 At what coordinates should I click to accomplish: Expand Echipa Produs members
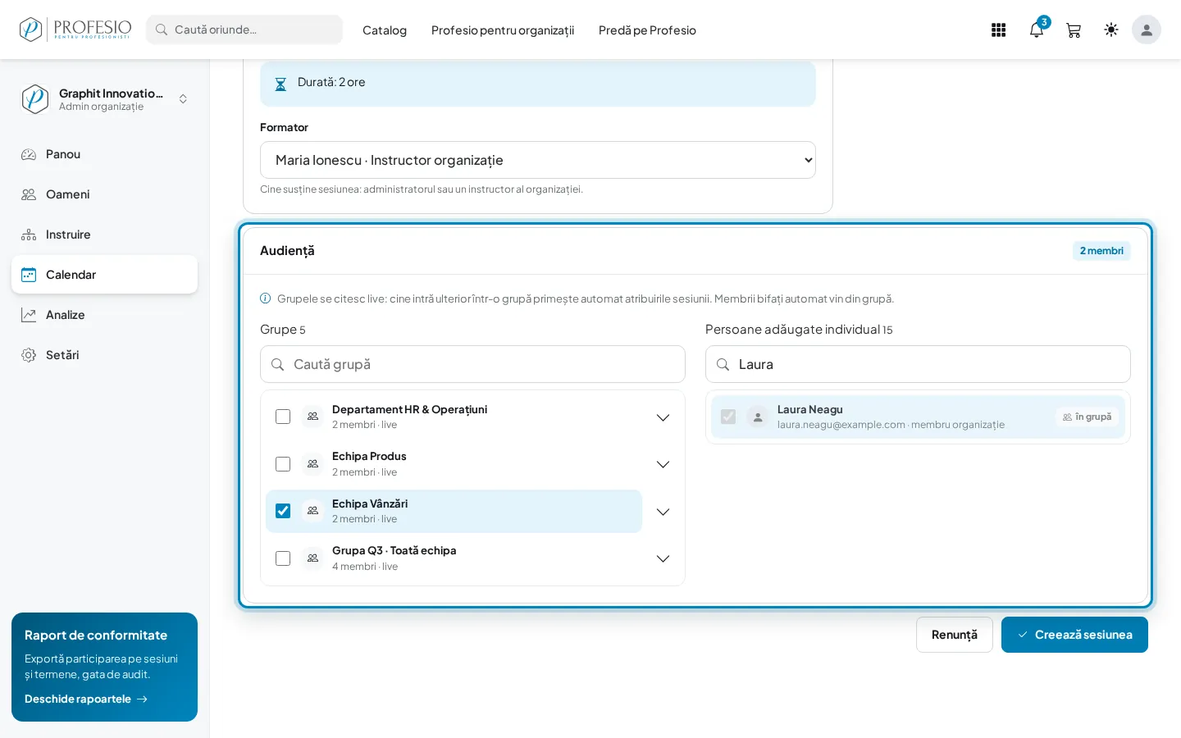[663, 464]
